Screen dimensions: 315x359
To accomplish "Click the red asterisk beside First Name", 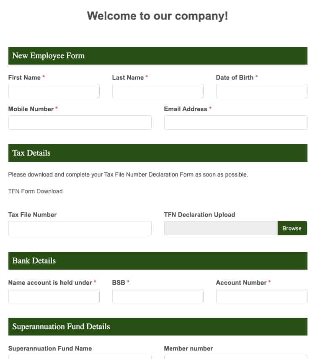I will [43, 77].
